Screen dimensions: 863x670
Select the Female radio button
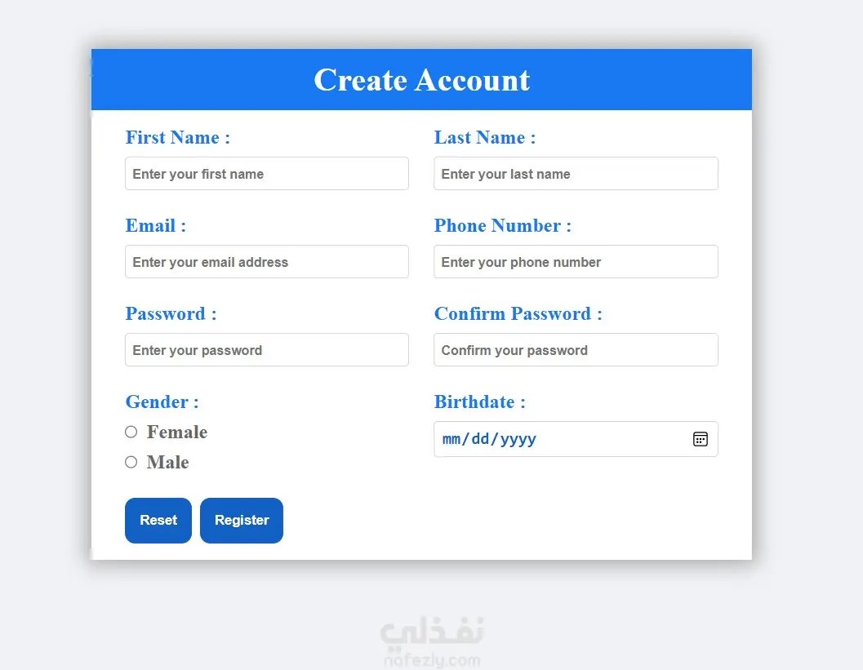click(131, 432)
